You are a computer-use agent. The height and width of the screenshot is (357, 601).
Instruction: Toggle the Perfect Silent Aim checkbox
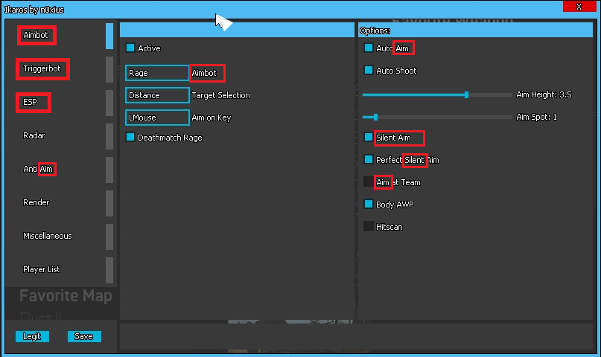tap(369, 159)
